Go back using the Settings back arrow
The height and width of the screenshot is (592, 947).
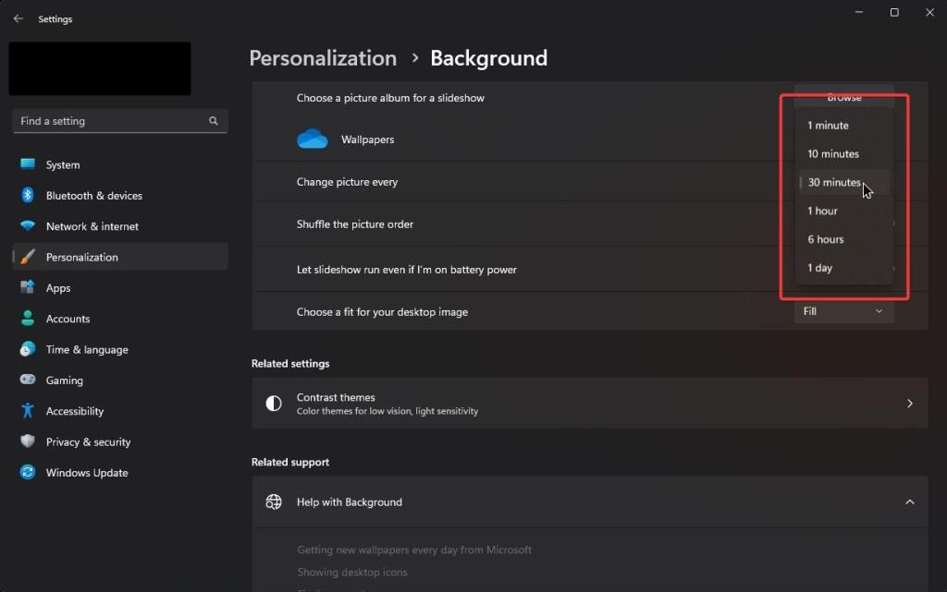pyautogui.click(x=18, y=18)
